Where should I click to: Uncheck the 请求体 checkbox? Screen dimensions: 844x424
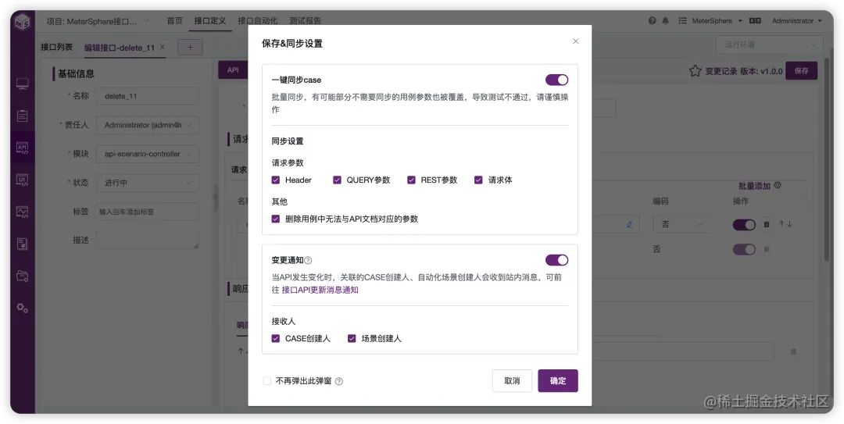[x=478, y=180]
